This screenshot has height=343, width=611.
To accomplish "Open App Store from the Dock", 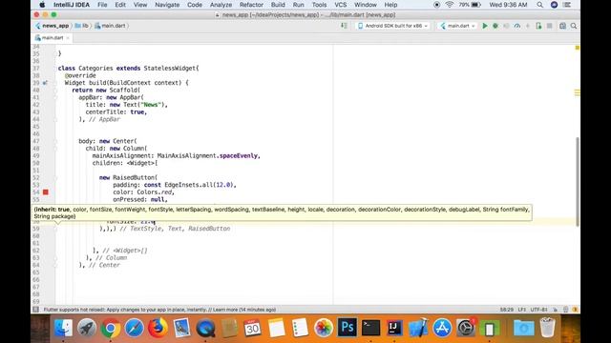I will tap(442, 328).
